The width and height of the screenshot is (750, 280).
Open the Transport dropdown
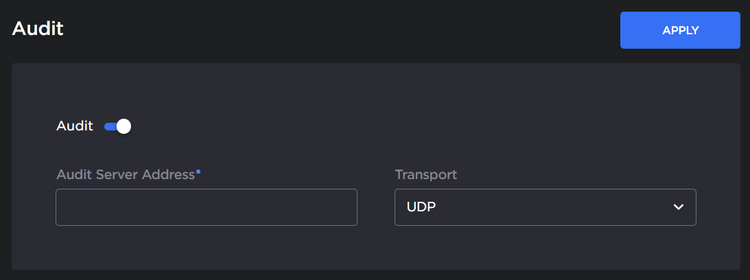545,207
